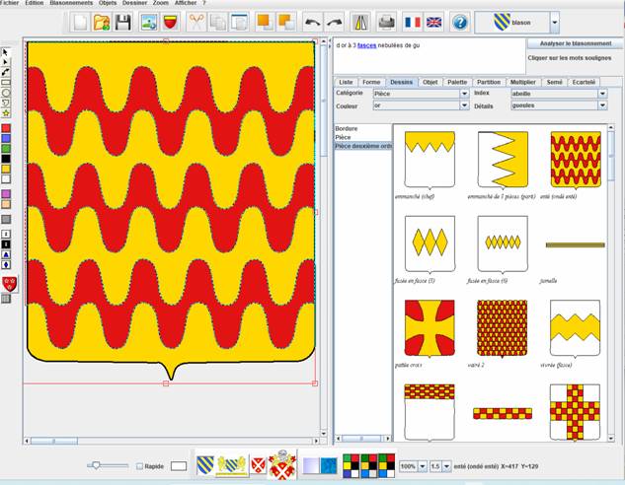Select the scissors cut tool
The height and width of the screenshot is (485, 625).
tap(196, 21)
